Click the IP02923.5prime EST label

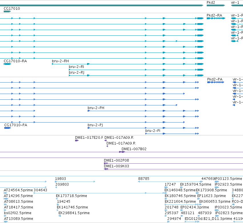228,184
